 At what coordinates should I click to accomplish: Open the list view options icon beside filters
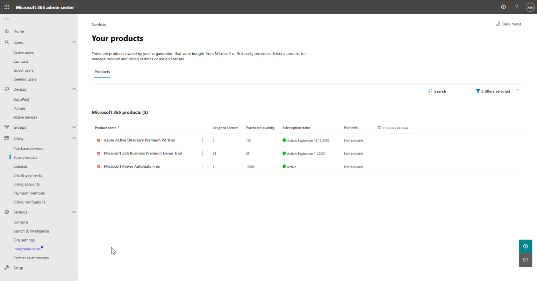(518, 91)
